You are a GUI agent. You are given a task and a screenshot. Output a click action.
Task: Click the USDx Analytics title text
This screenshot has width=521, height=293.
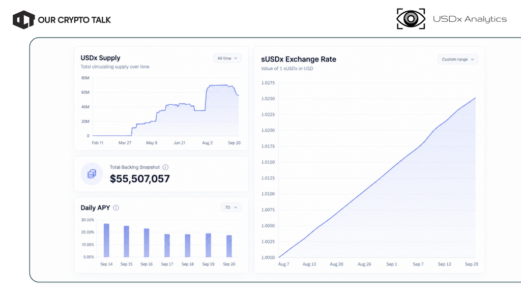(x=470, y=19)
